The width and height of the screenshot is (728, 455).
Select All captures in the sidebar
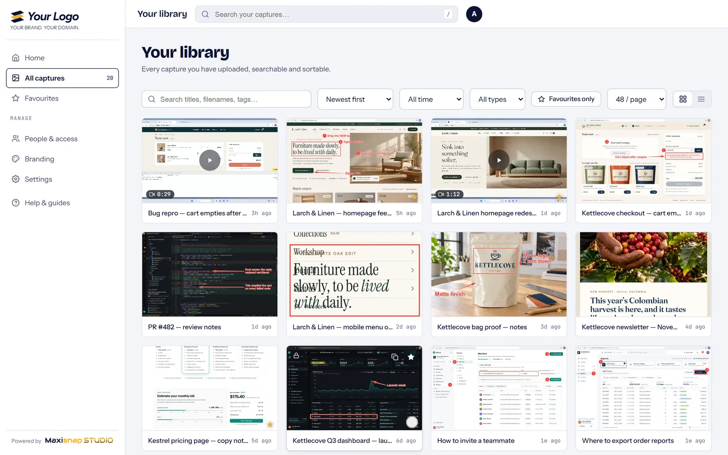(x=62, y=78)
